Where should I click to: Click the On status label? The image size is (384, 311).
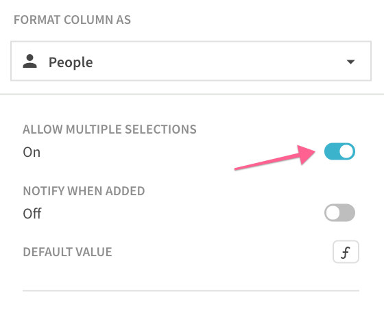tap(32, 152)
